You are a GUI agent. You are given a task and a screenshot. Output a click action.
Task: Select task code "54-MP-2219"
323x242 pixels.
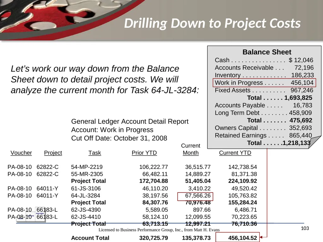[87, 167]
